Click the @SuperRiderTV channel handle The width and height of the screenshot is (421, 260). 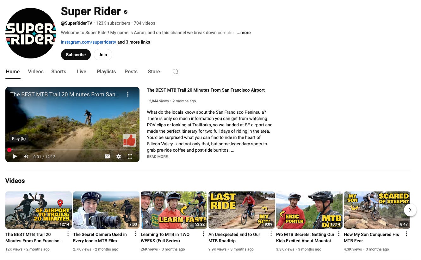77,23
